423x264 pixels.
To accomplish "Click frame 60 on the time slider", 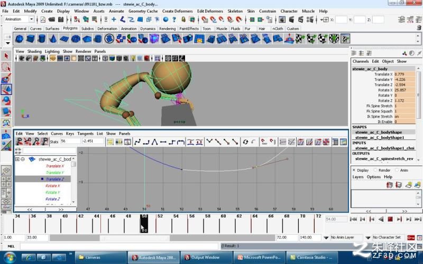I will coord(223,216).
